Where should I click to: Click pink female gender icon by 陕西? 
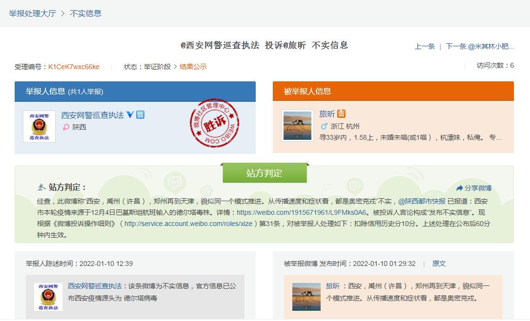66,127
